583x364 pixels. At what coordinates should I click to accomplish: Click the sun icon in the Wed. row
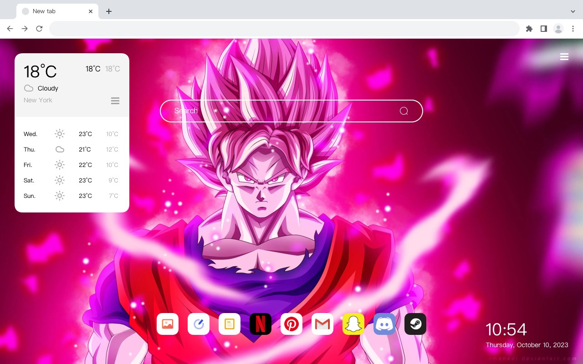pos(60,134)
